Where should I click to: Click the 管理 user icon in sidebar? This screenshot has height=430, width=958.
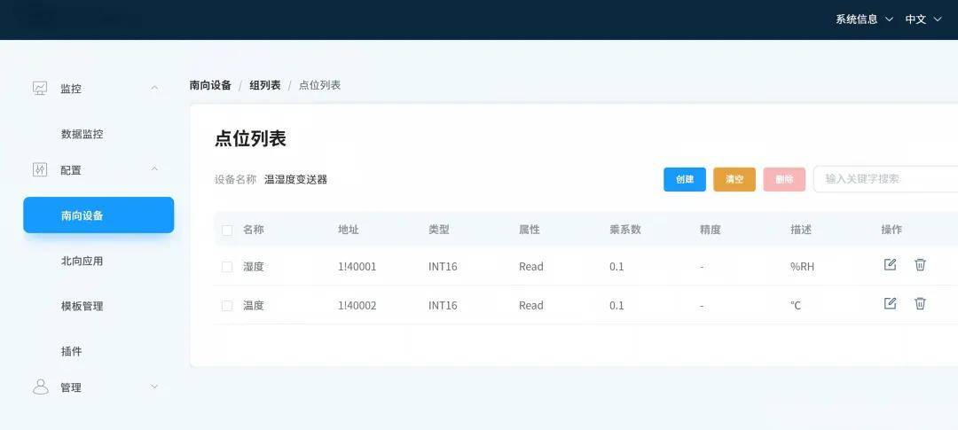(x=40, y=387)
